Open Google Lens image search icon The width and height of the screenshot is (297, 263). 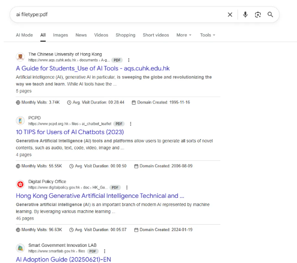tap(258, 14)
